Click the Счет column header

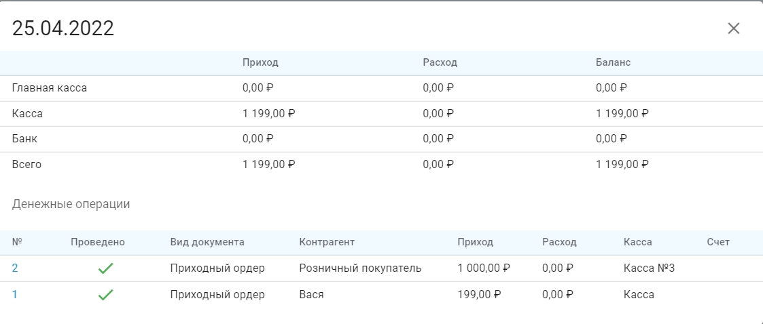[718, 242]
